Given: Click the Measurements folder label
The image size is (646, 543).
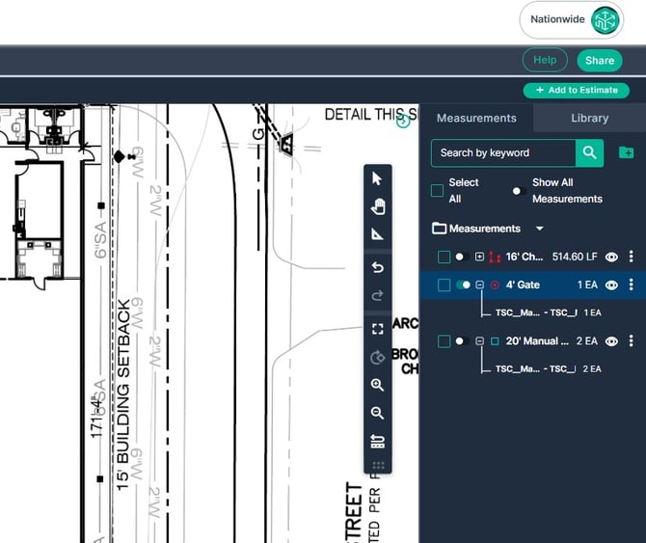Looking at the screenshot, I should [x=484, y=229].
